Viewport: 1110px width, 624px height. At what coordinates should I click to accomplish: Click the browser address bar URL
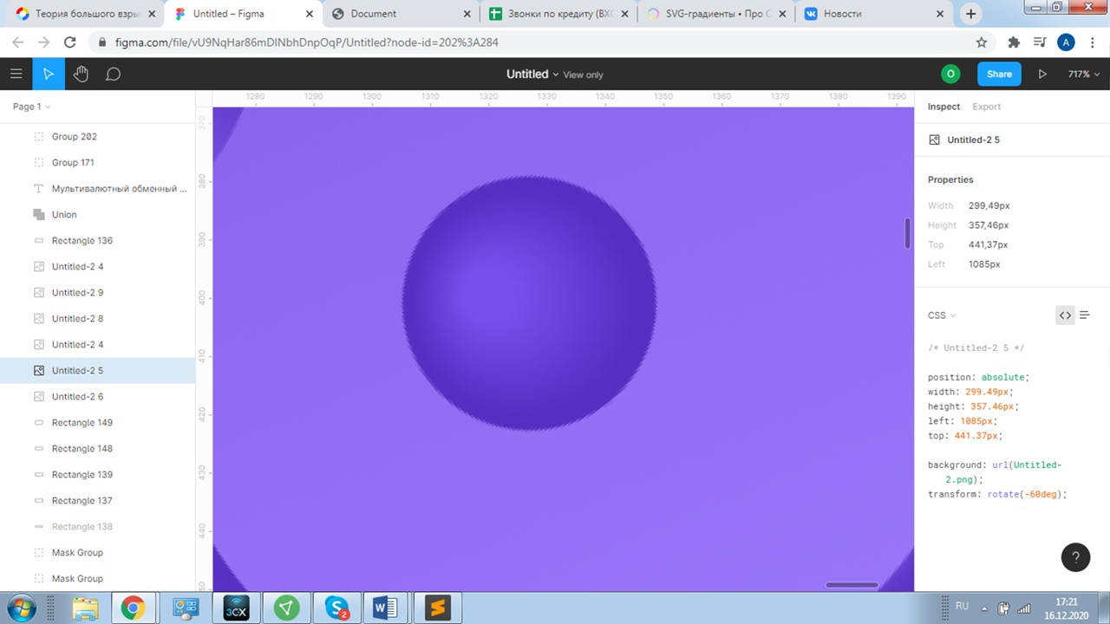[x=306, y=42]
